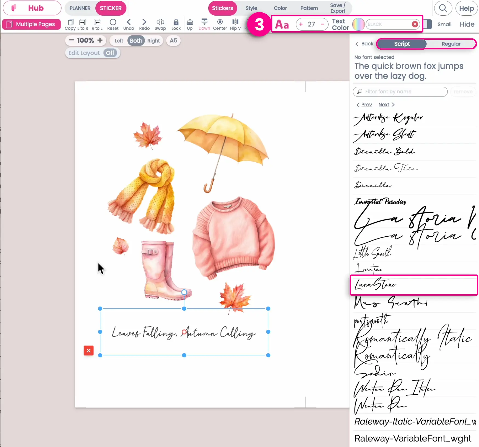This screenshot has height=447, width=479.
Task: Click the Reset circle icon
Action: (x=113, y=24)
